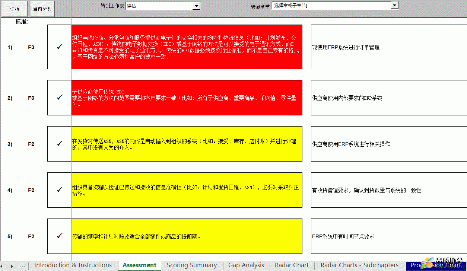Select the F2 label in row 5)

[x=31, y=236]
